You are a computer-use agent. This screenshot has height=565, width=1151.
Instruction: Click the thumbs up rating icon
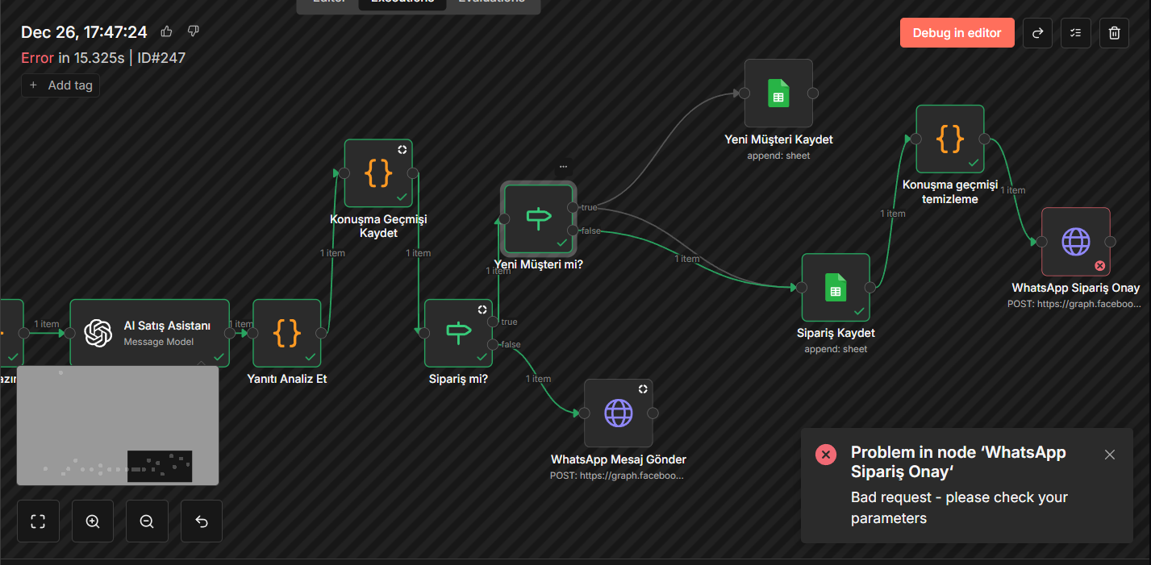click(167, 31)
